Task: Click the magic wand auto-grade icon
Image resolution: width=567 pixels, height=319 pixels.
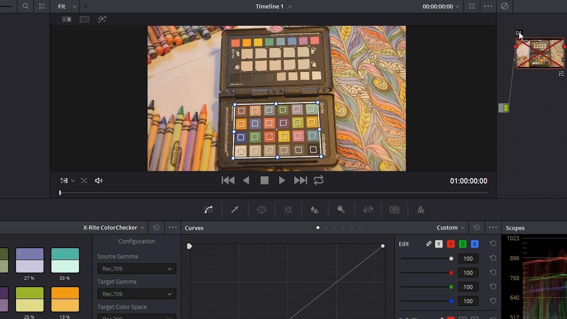Action: (102, 19)
